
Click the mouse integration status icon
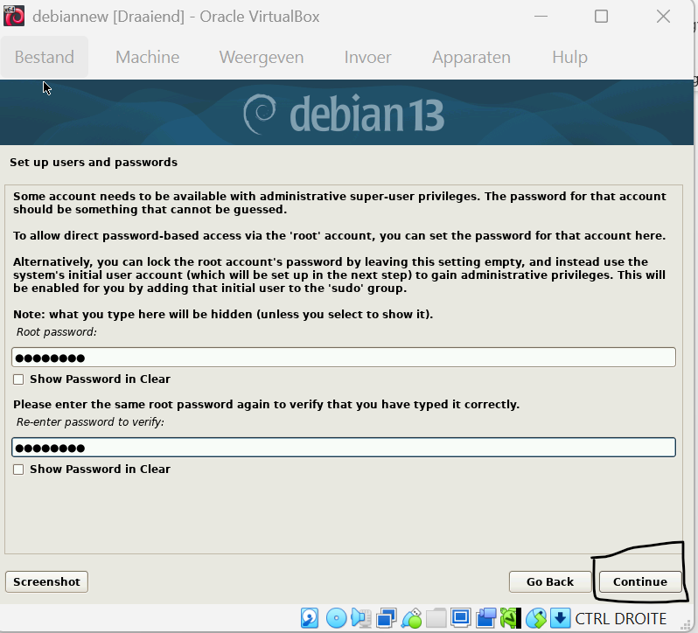(x=535, y=618)
